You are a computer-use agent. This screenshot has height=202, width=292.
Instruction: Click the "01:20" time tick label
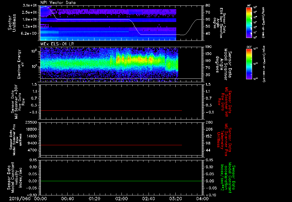(94, 199)
